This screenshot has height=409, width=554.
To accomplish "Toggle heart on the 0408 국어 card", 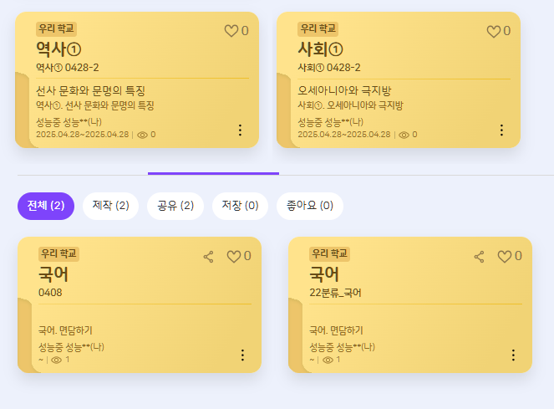I will pos(234,257).
